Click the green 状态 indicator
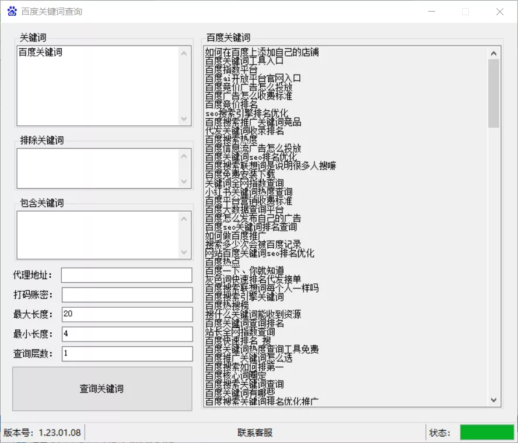The height and width of the screenshot is (443, 518). [487, 432]
